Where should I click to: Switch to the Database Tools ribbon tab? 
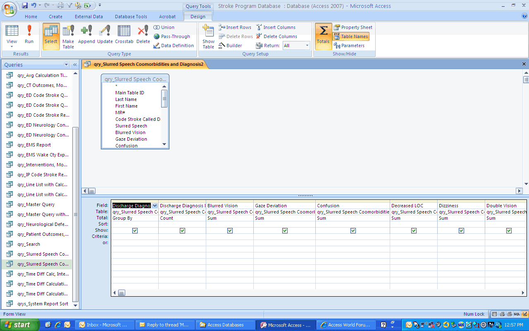[x=131, y=17]
